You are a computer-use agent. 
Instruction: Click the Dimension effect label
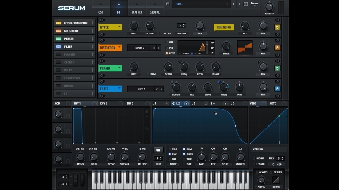click(224, 27)
